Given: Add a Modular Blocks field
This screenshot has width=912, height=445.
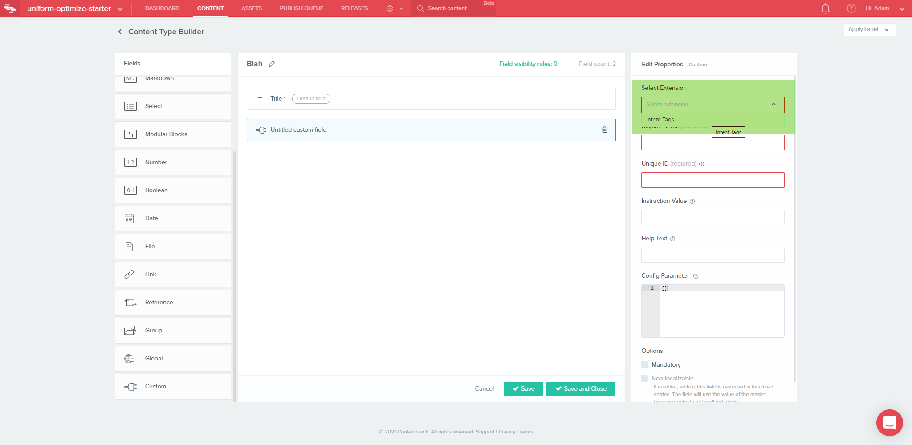Looking at the screenshot, I should [x=173, y=134].
